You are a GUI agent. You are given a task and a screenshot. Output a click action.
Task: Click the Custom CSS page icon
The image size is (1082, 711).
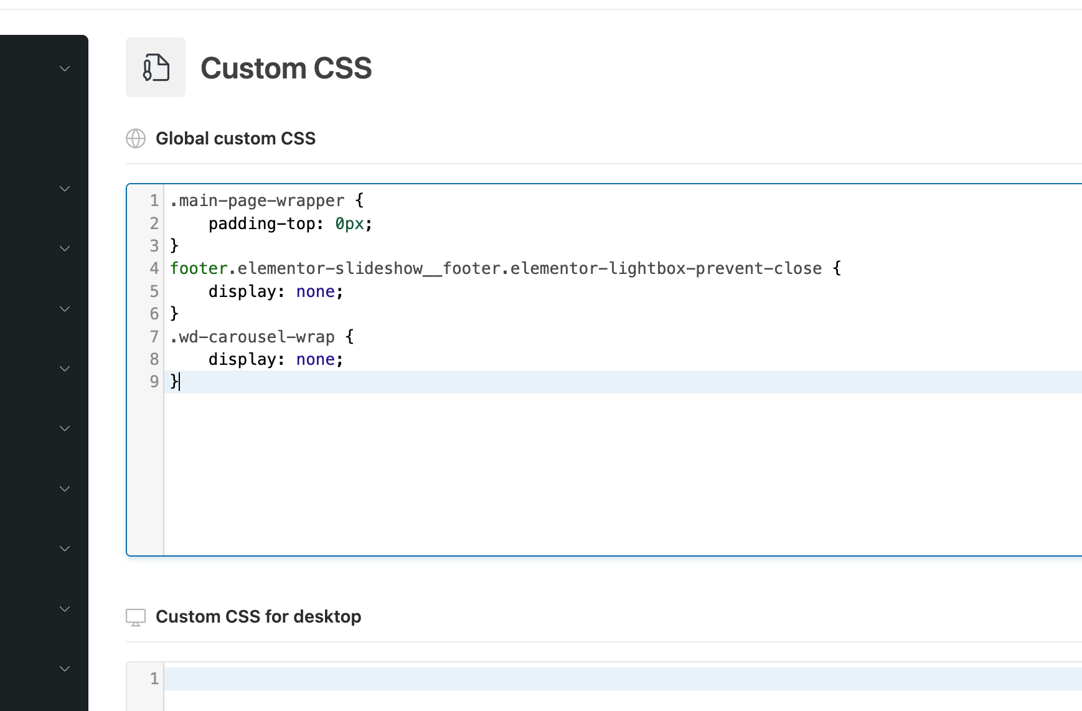[x=156, y=67]
